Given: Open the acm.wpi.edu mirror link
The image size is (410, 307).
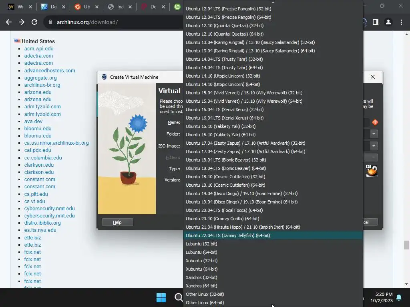Looking at the screenshot, I should (x=39, y=48).
